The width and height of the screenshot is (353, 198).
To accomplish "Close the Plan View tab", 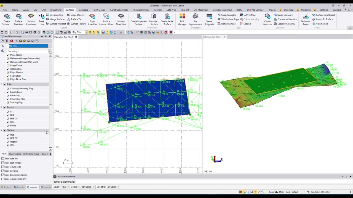I will pyautogui.click(x=76, y=37).
